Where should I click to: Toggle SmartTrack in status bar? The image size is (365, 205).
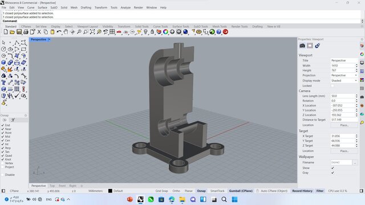[217, 191]
